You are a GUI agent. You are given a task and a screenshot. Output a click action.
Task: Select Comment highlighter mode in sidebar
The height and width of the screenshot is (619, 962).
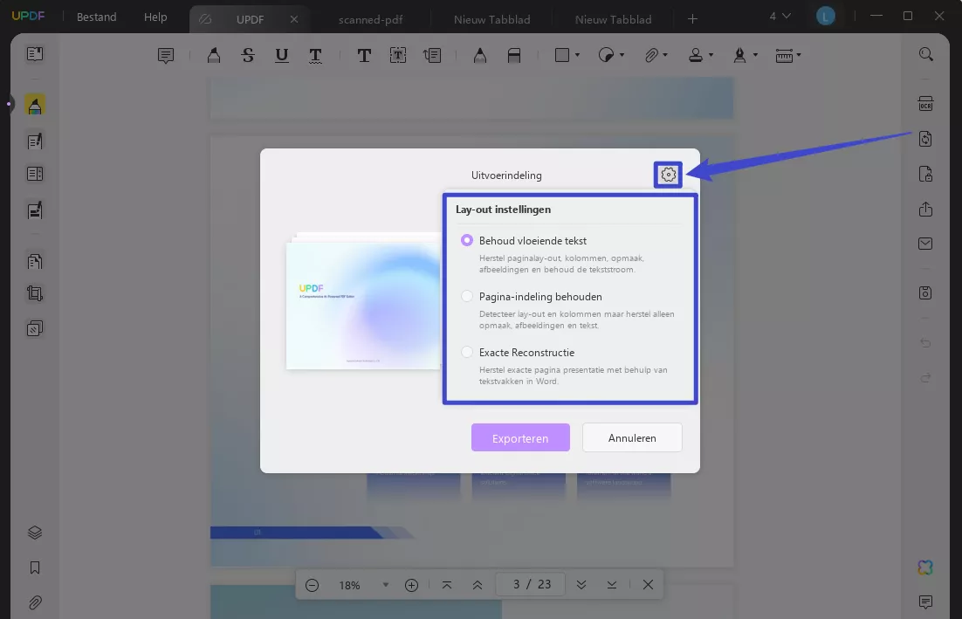(x=35, y=106)
